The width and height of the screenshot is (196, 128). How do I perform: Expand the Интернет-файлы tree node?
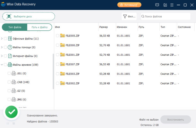2,56
